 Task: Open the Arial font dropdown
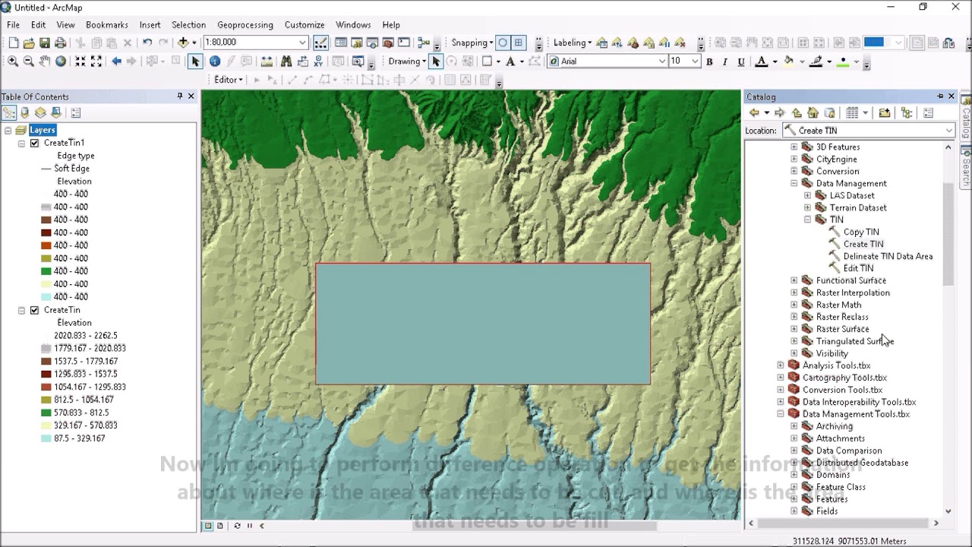pyautogui.click(x=662, y=62)
